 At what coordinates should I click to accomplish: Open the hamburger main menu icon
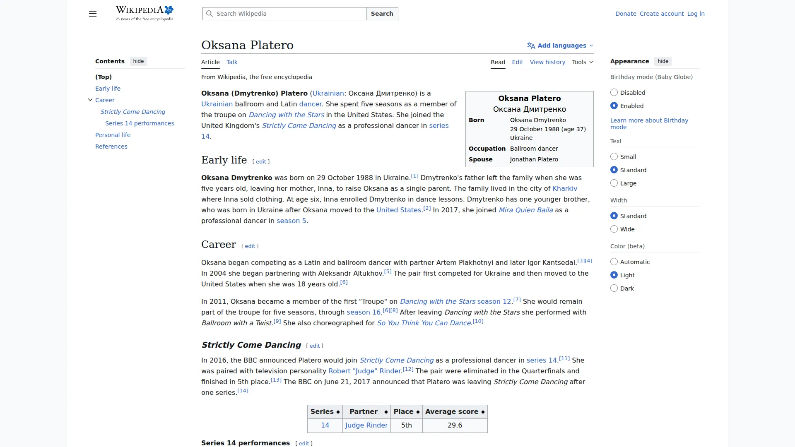[x=93, y=14]
